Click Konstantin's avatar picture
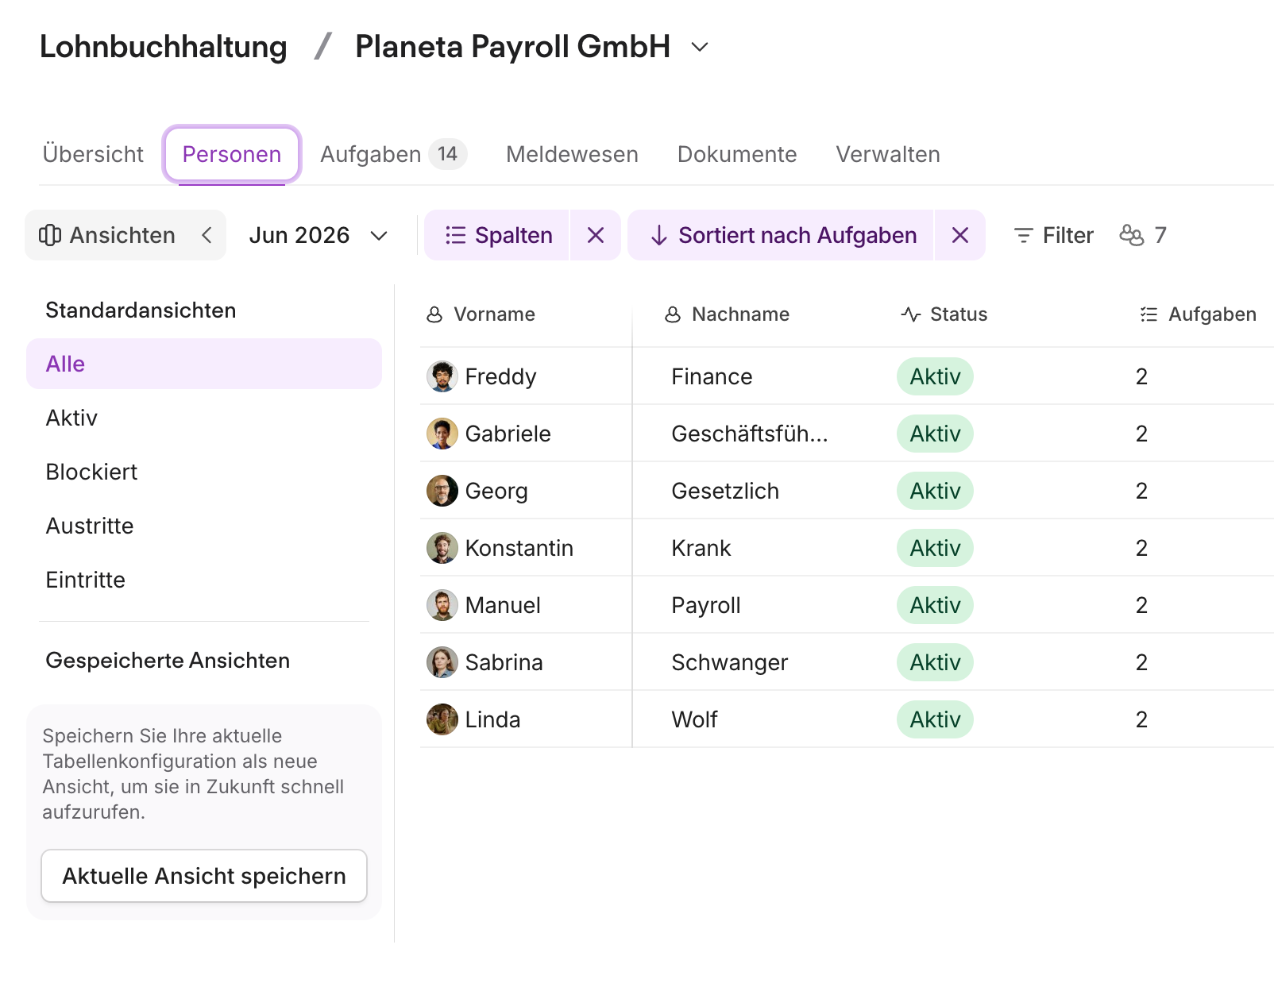Screen dimensions: 1274x987 pos(442,548)
